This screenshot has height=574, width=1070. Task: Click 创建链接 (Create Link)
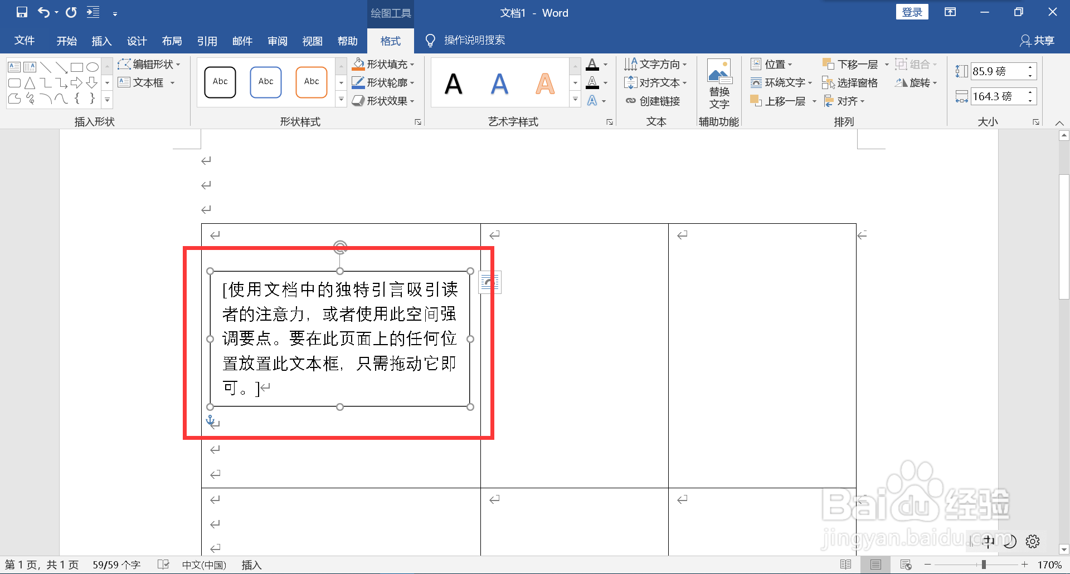point(655,101)
